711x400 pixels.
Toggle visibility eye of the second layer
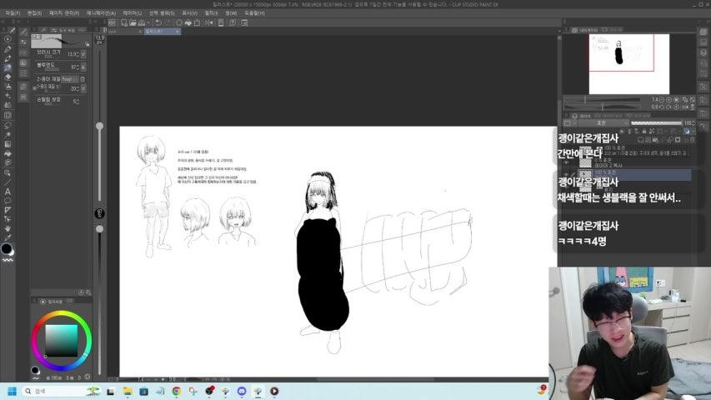567,162
